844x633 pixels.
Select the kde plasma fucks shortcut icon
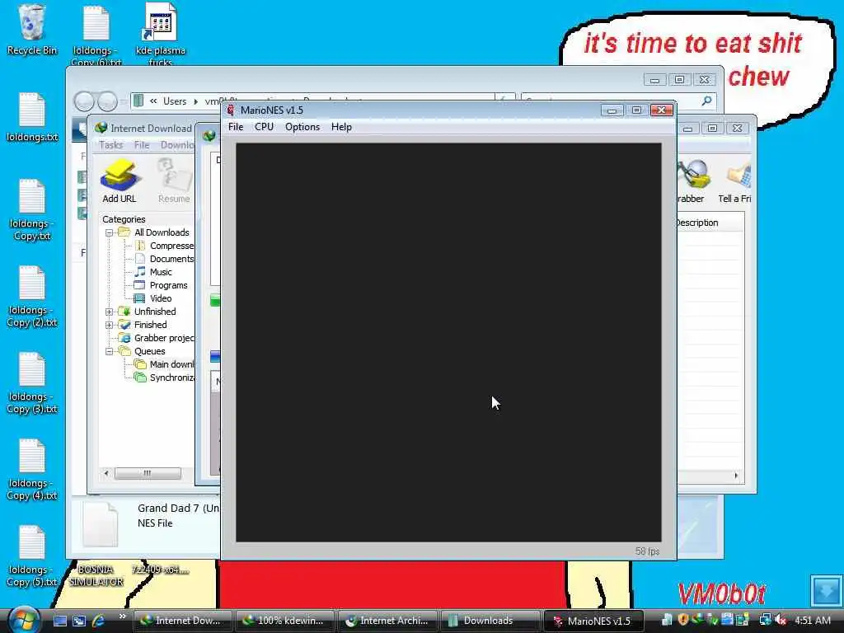point(161,33)
